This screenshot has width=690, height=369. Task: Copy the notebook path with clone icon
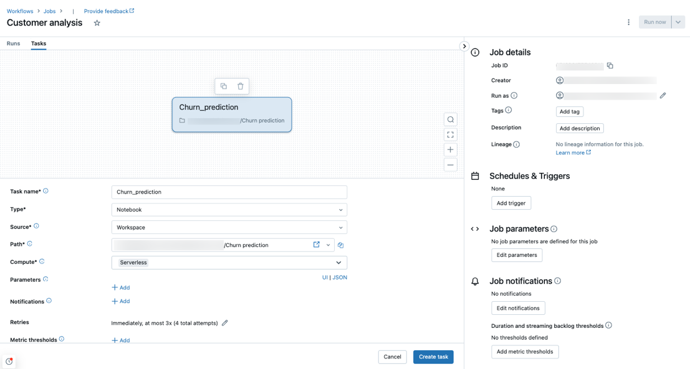pyautogui.click(x=340, y=245)
